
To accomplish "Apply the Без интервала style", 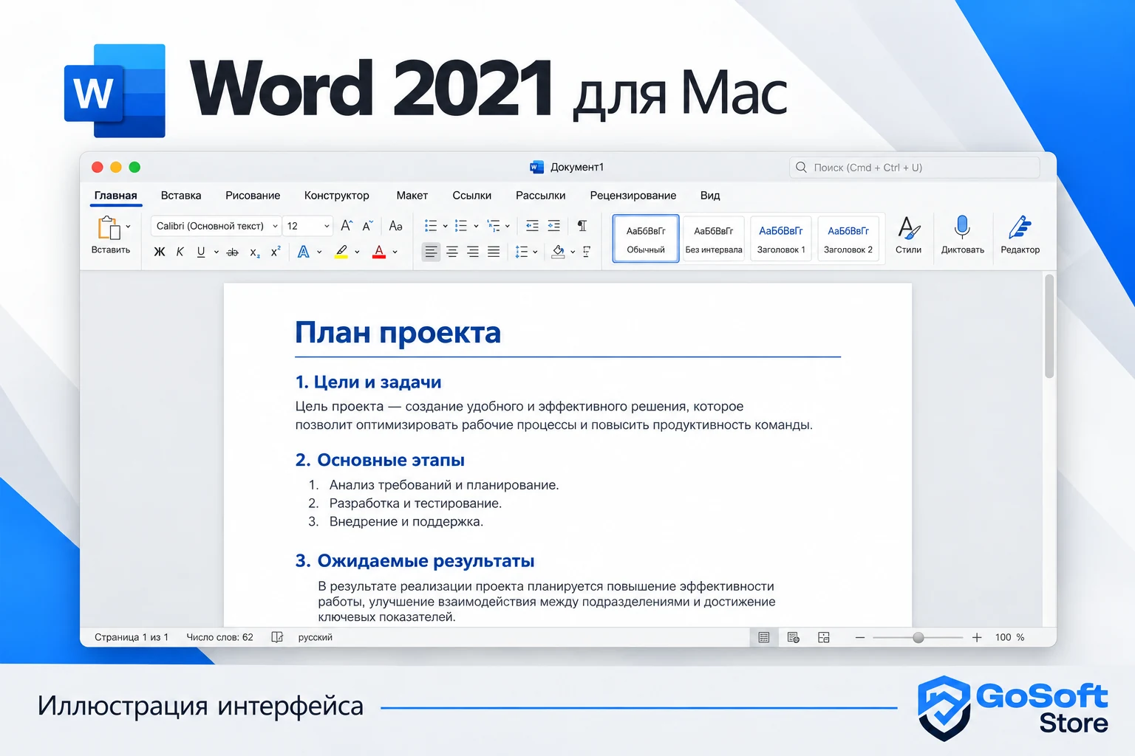I will (714, 238).
